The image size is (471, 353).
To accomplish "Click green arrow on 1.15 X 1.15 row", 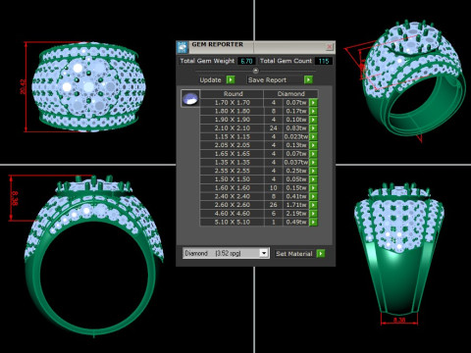I will [x=313, y=136].
